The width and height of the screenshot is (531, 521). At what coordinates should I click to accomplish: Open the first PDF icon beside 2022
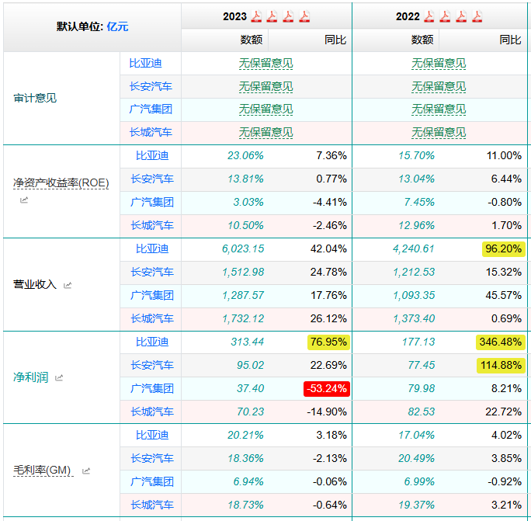tap(429, 16)
